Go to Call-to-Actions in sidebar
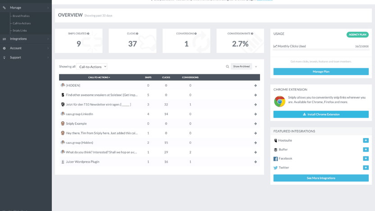This screenshot has width=375, height=211. (22, 23)
